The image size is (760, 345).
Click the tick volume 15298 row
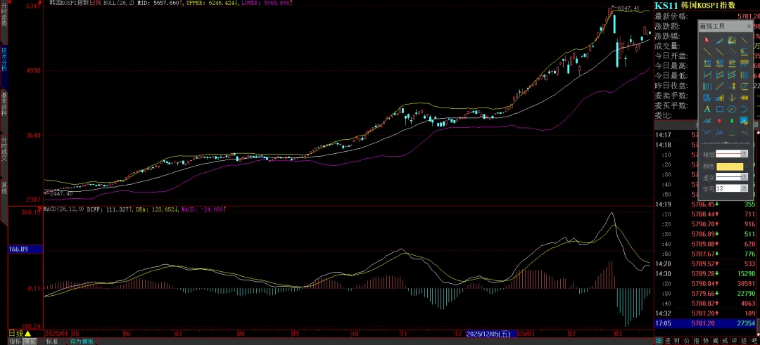click(x=707, y=273)
